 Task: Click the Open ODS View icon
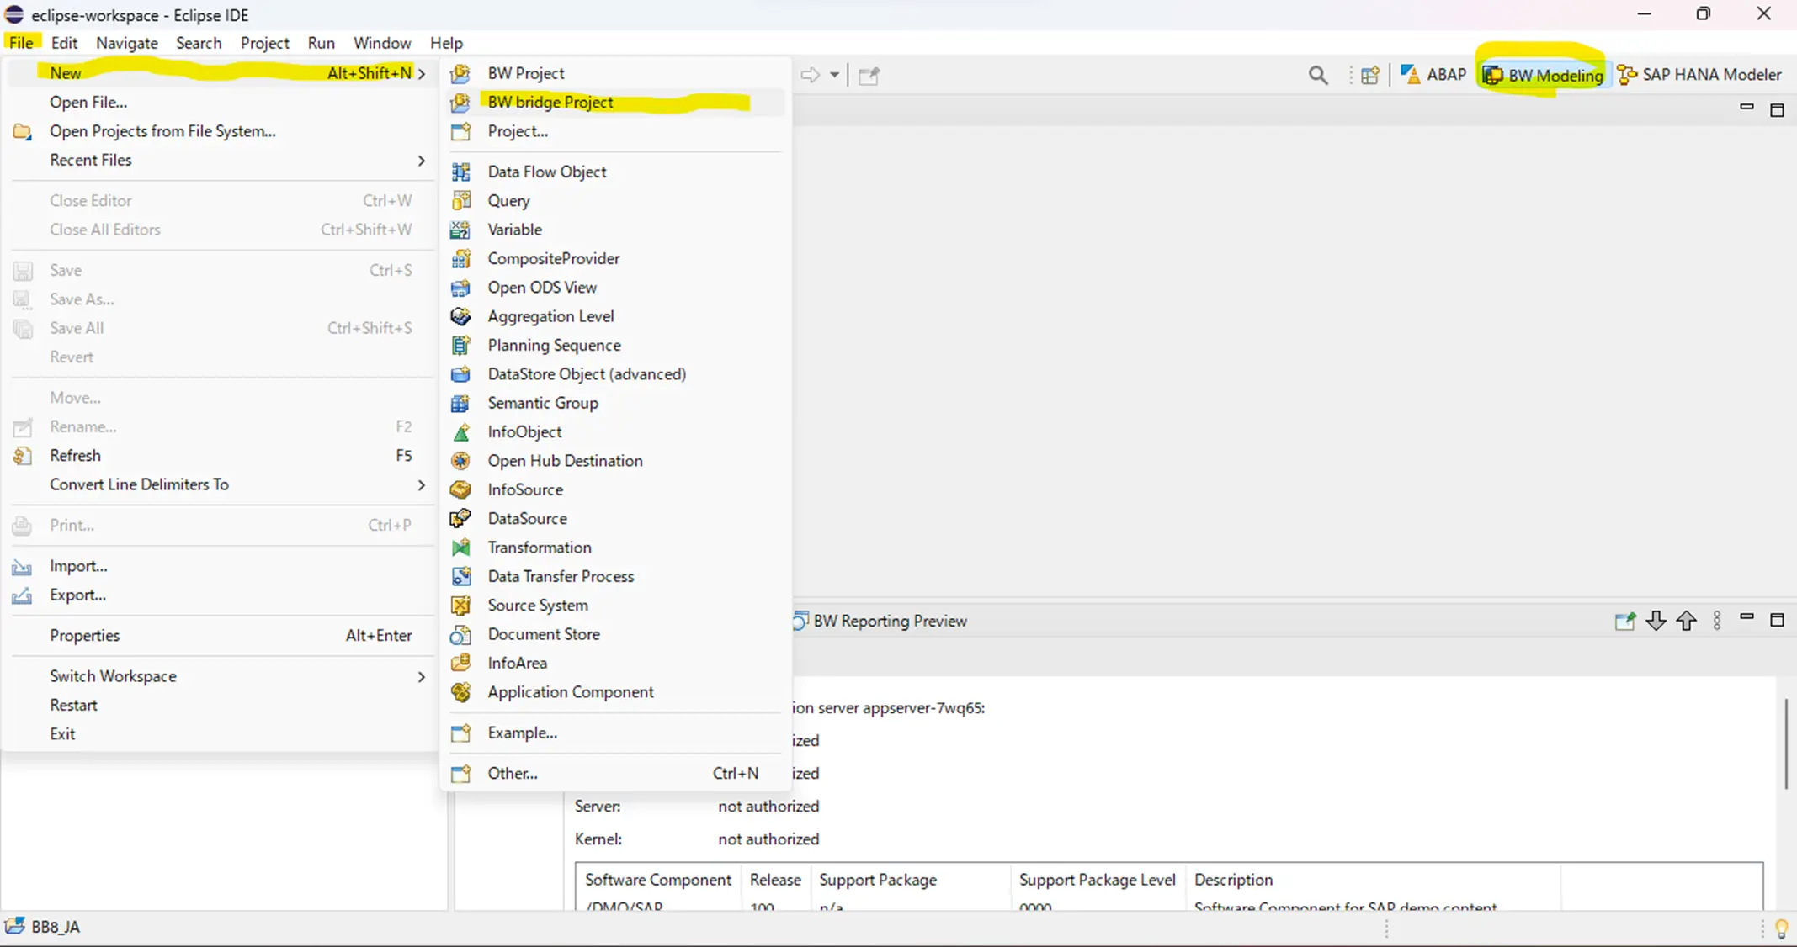460,288
